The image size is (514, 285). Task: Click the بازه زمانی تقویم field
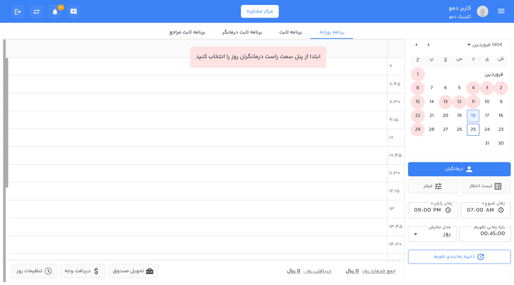485,234
